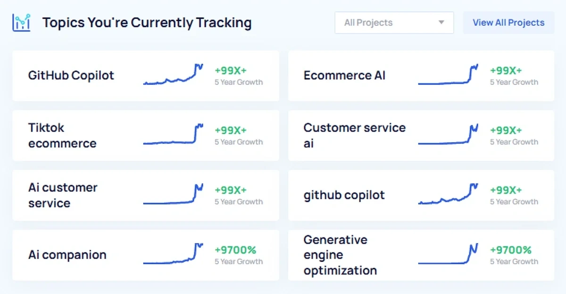This screenshot has height=294, width=566.
Task: Open the GitHub Copilot topic
Action: [x=71, y=76]
